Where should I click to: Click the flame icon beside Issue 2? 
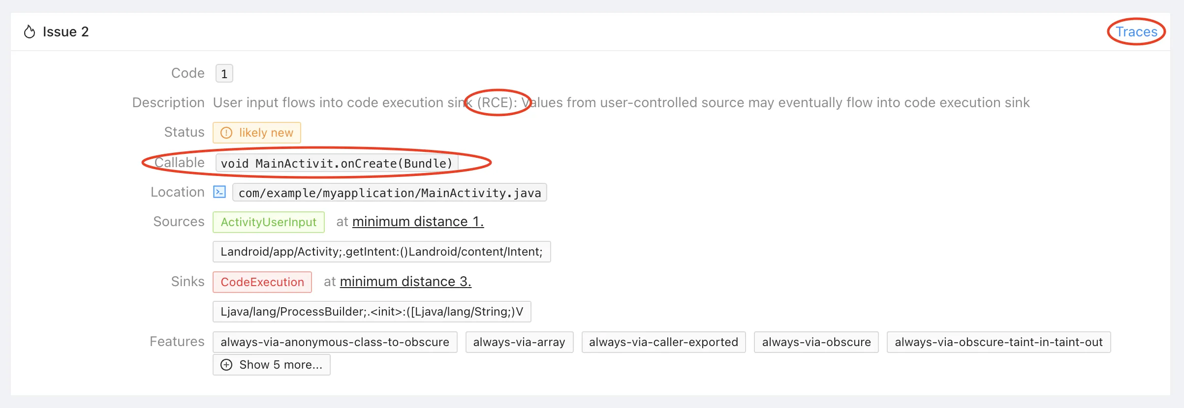(x=30, y=32)
